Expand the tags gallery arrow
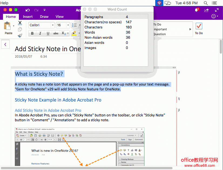The width and height of the screenshot is (223, 170). coord(190,29)
